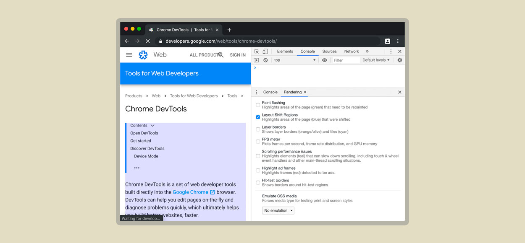Click the Tools breadcrumb
This screenshot has height=243, width=525.
click(232, 96)
